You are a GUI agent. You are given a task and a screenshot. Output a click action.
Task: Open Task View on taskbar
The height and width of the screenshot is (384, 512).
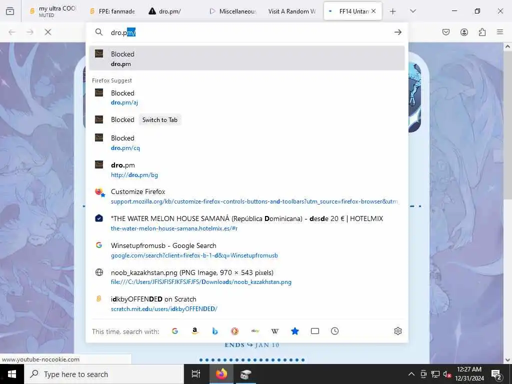(195, 374)
